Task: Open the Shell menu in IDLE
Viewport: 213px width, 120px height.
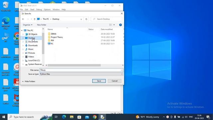Action: [x=32, y=10]
